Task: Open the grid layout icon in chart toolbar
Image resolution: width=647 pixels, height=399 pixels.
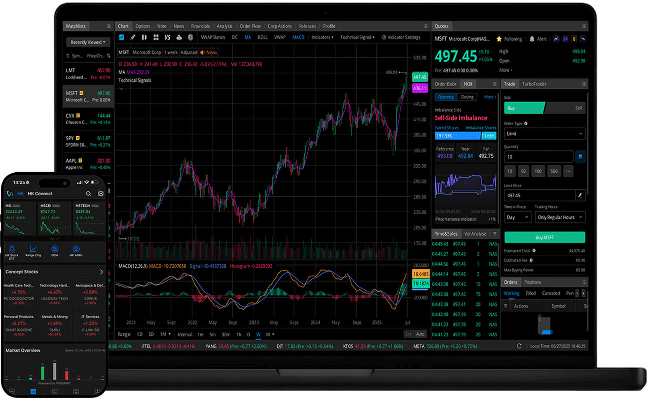Action: (x=156, y=38)
